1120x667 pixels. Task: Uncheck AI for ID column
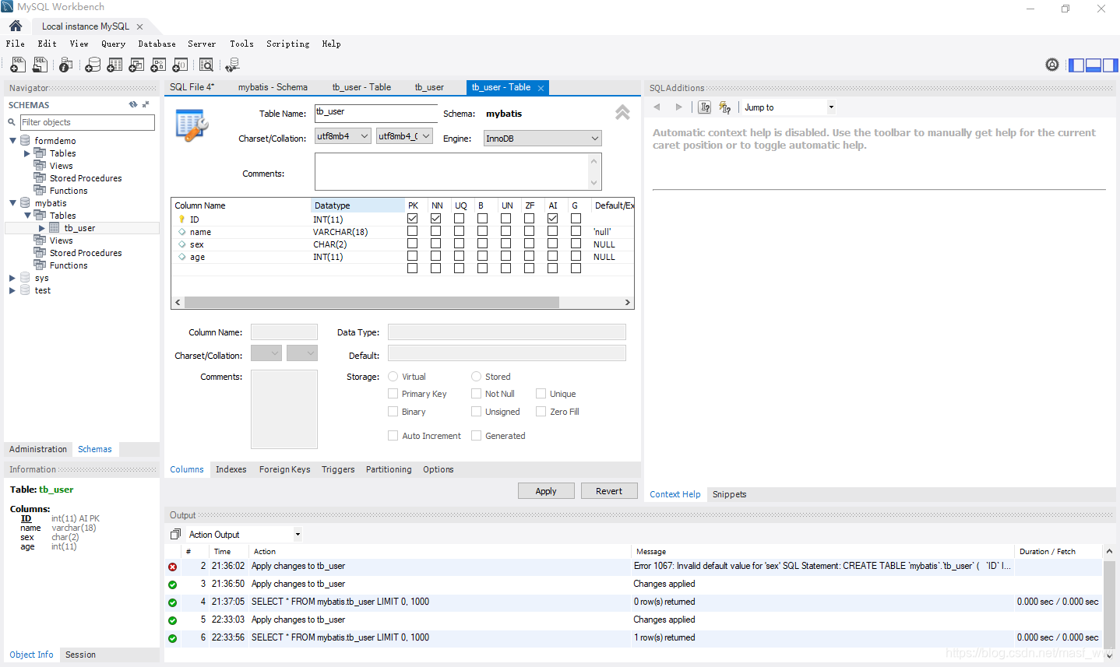click(x=553, y=219)
